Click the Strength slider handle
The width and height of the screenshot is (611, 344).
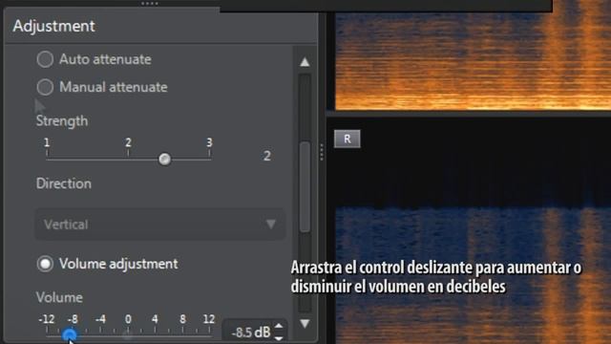[164, 160]
